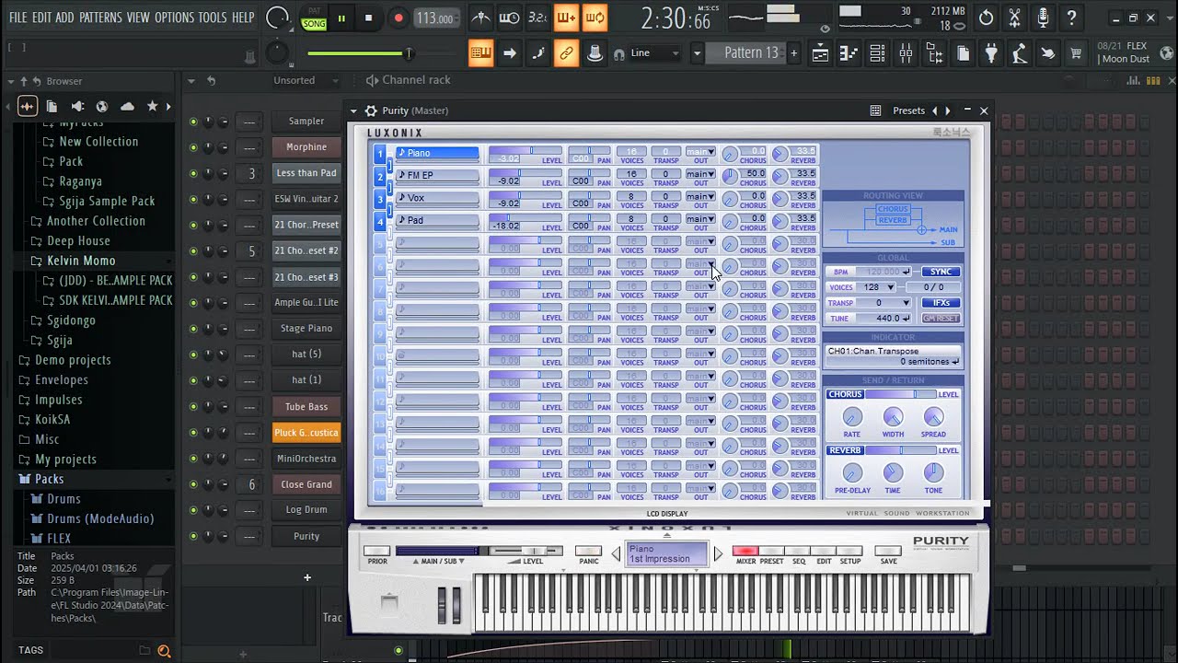Click the tempo field showing 113.000
The image size is (1178, 663).
point(435,17)
